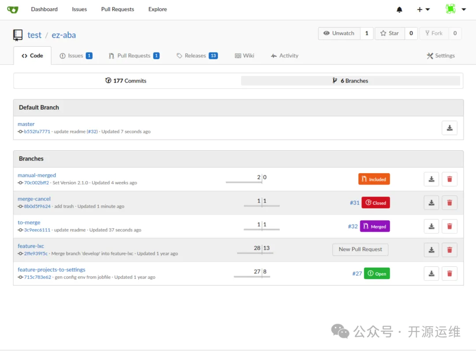The height and width of the screenshot is (351, 476).
Task: Open Explore in the top navigation
Action: pos(157,9)
